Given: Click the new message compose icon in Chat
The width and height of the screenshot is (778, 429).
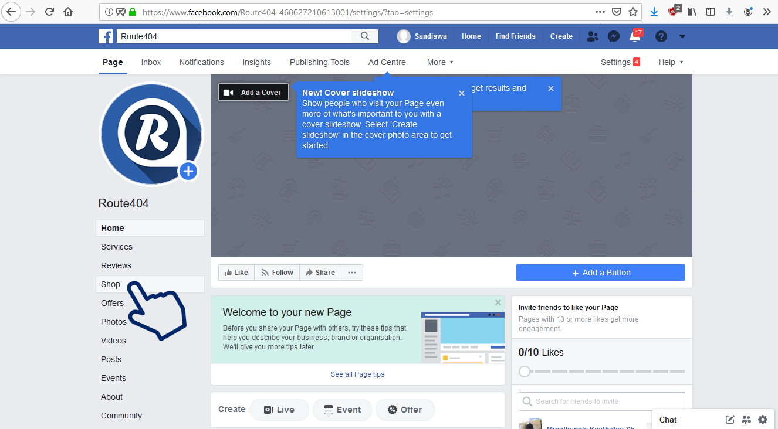Looking at the screenshot, I should click(x=730, y=420).
